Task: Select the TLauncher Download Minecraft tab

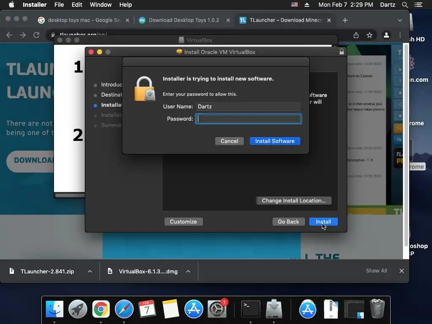Action: coord(286,20)
